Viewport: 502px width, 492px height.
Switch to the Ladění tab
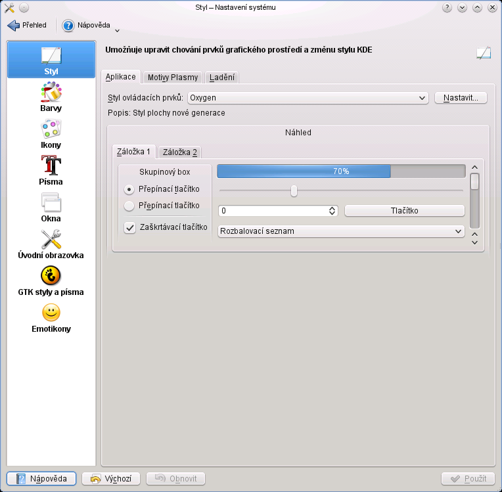point(222,78)
